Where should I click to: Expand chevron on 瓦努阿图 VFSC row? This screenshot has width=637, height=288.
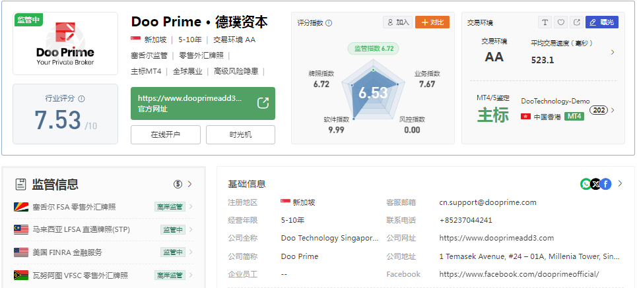[191, 275]
